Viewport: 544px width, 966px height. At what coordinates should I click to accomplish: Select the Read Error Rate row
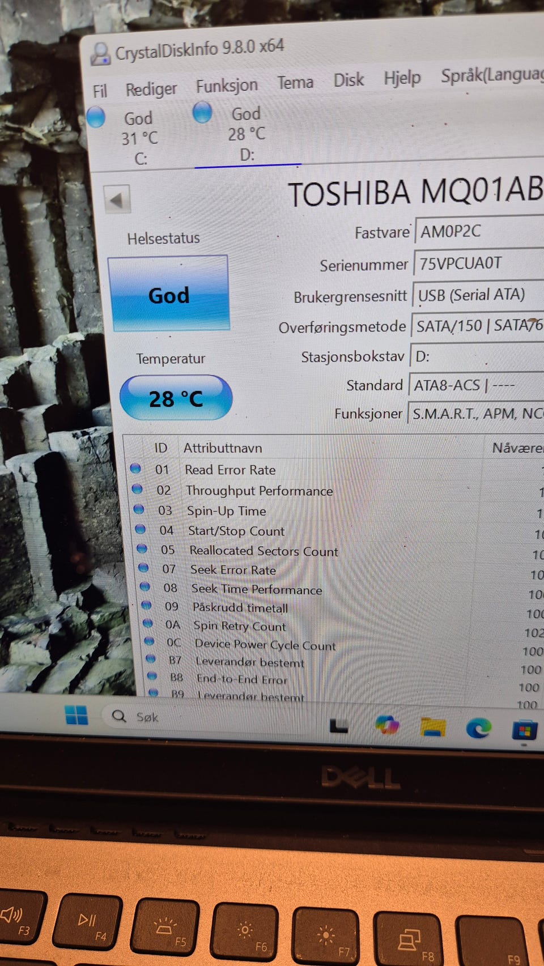(x=230, y=470)
